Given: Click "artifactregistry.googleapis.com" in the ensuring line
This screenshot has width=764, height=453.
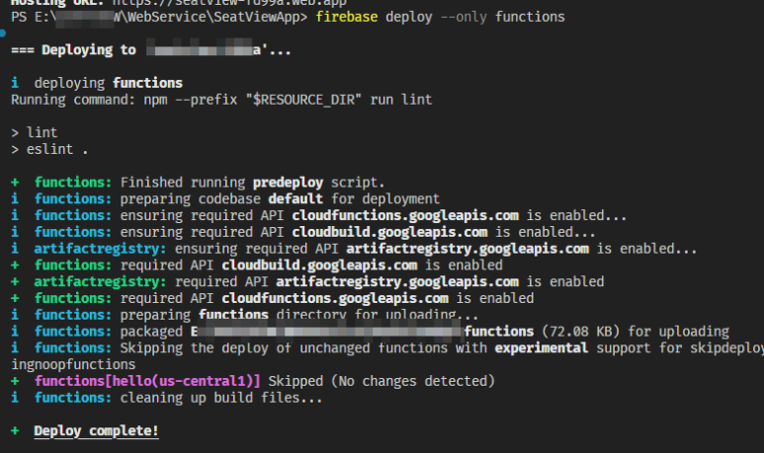Looking at the screenshot, I should (467, 249).
